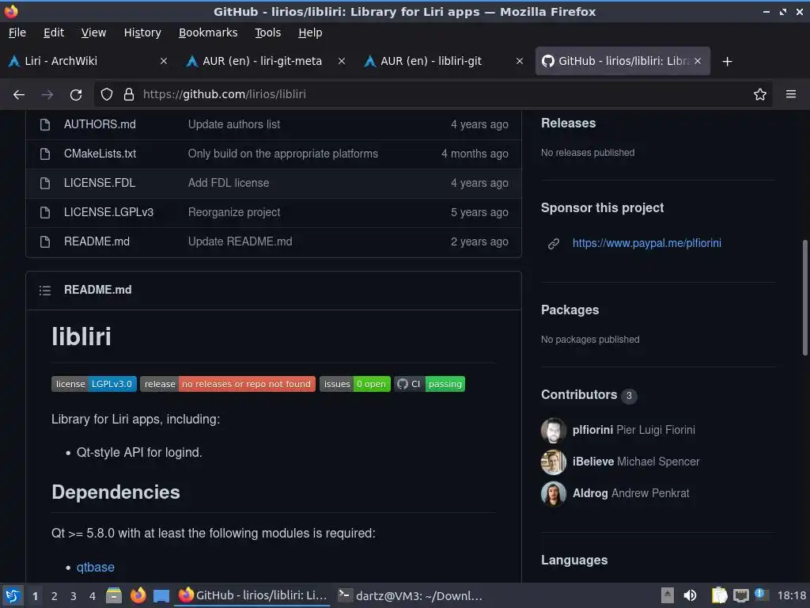Open iBelieve contributor avatar
The image size is (810, 608).
pos(553,462)
